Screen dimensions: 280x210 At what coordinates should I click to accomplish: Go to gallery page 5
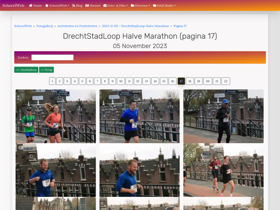(82, 81)
